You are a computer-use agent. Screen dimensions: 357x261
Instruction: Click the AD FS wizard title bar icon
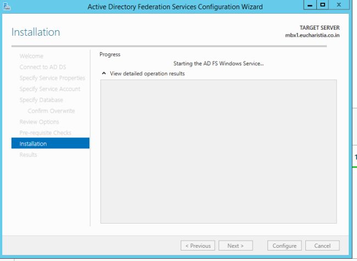7,7
